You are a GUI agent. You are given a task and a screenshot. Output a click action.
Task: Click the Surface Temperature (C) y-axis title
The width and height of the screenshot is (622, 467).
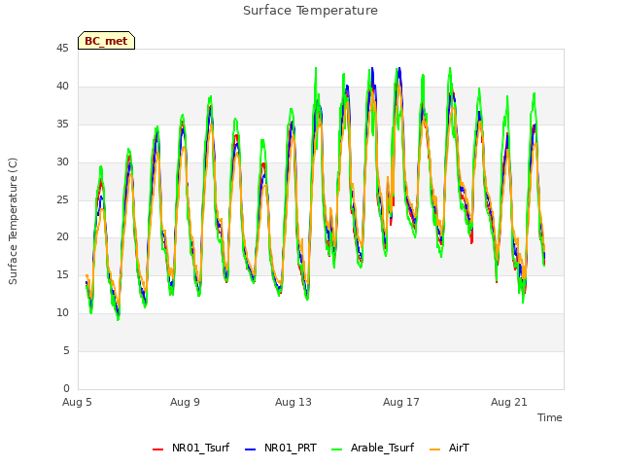click(13, 221)
